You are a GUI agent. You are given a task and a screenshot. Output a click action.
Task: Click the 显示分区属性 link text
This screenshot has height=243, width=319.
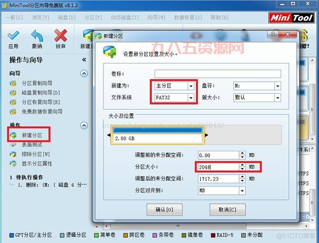pos(37,163)
